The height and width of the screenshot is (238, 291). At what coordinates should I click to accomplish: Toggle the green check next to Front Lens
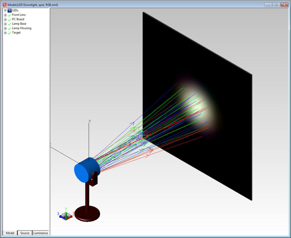tap(10, 15)
